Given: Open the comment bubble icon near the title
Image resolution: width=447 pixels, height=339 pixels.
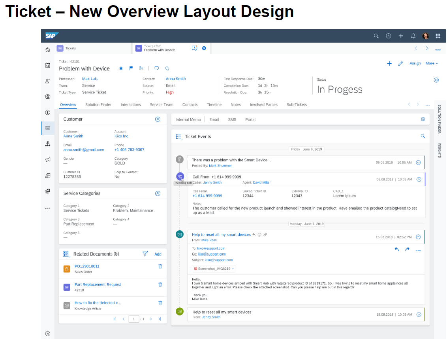Looking at the screenshot, I should [156, 68].
